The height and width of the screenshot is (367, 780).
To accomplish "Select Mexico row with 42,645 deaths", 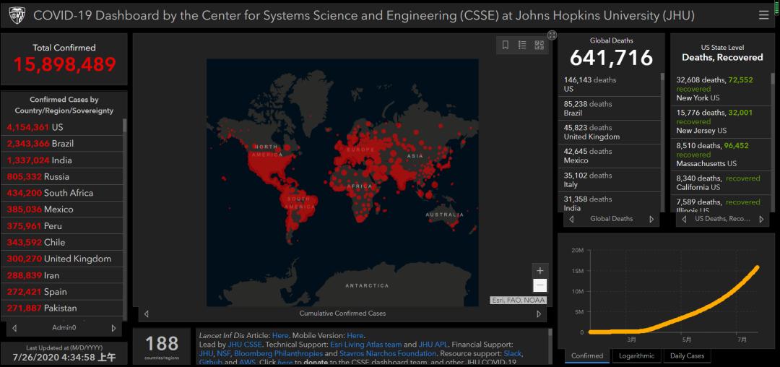I will coord(611,156).
